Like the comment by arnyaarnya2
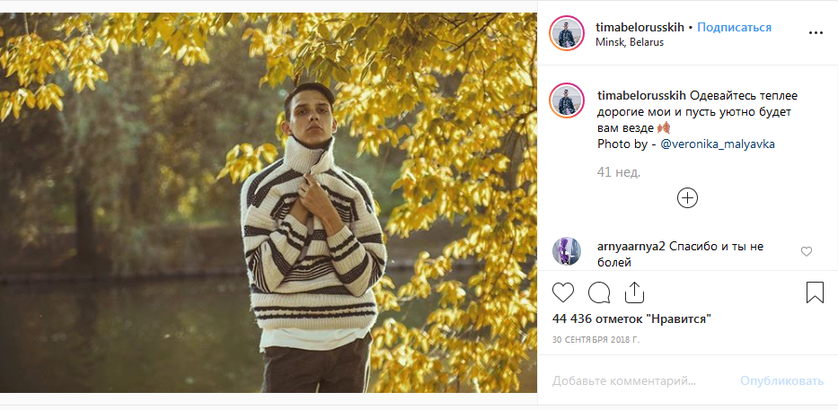Screen dimensions: 838x410 pyautogui.click(x=807, y=252)
